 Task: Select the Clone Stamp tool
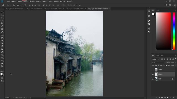pyautogui.click(x=2, y=35)
